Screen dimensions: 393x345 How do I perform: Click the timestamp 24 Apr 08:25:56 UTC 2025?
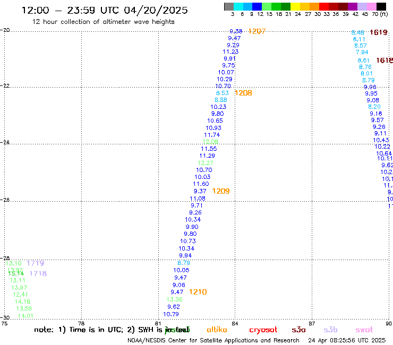pos(347,341)
